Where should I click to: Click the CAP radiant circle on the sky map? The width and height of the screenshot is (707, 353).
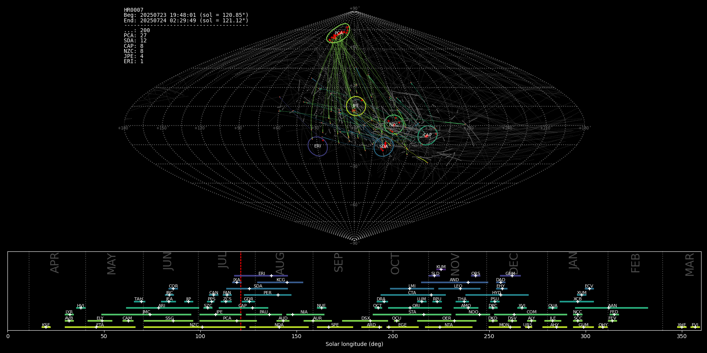(x=427, y=135)
